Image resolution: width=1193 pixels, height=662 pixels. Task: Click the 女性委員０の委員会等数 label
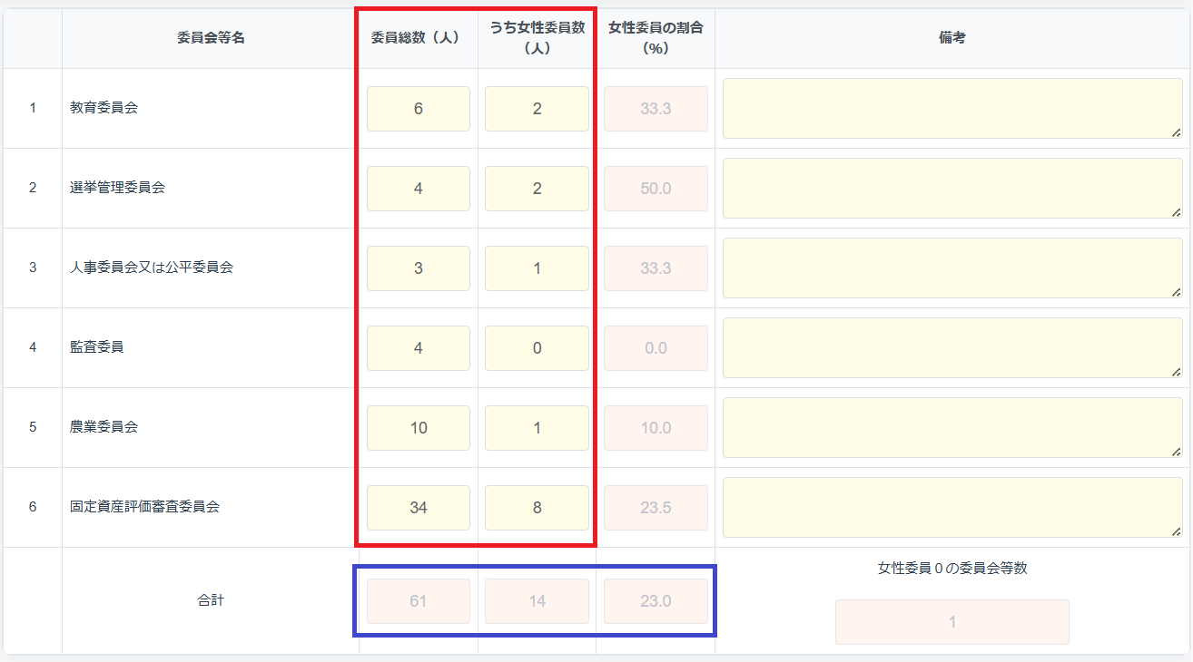(952, 569)
